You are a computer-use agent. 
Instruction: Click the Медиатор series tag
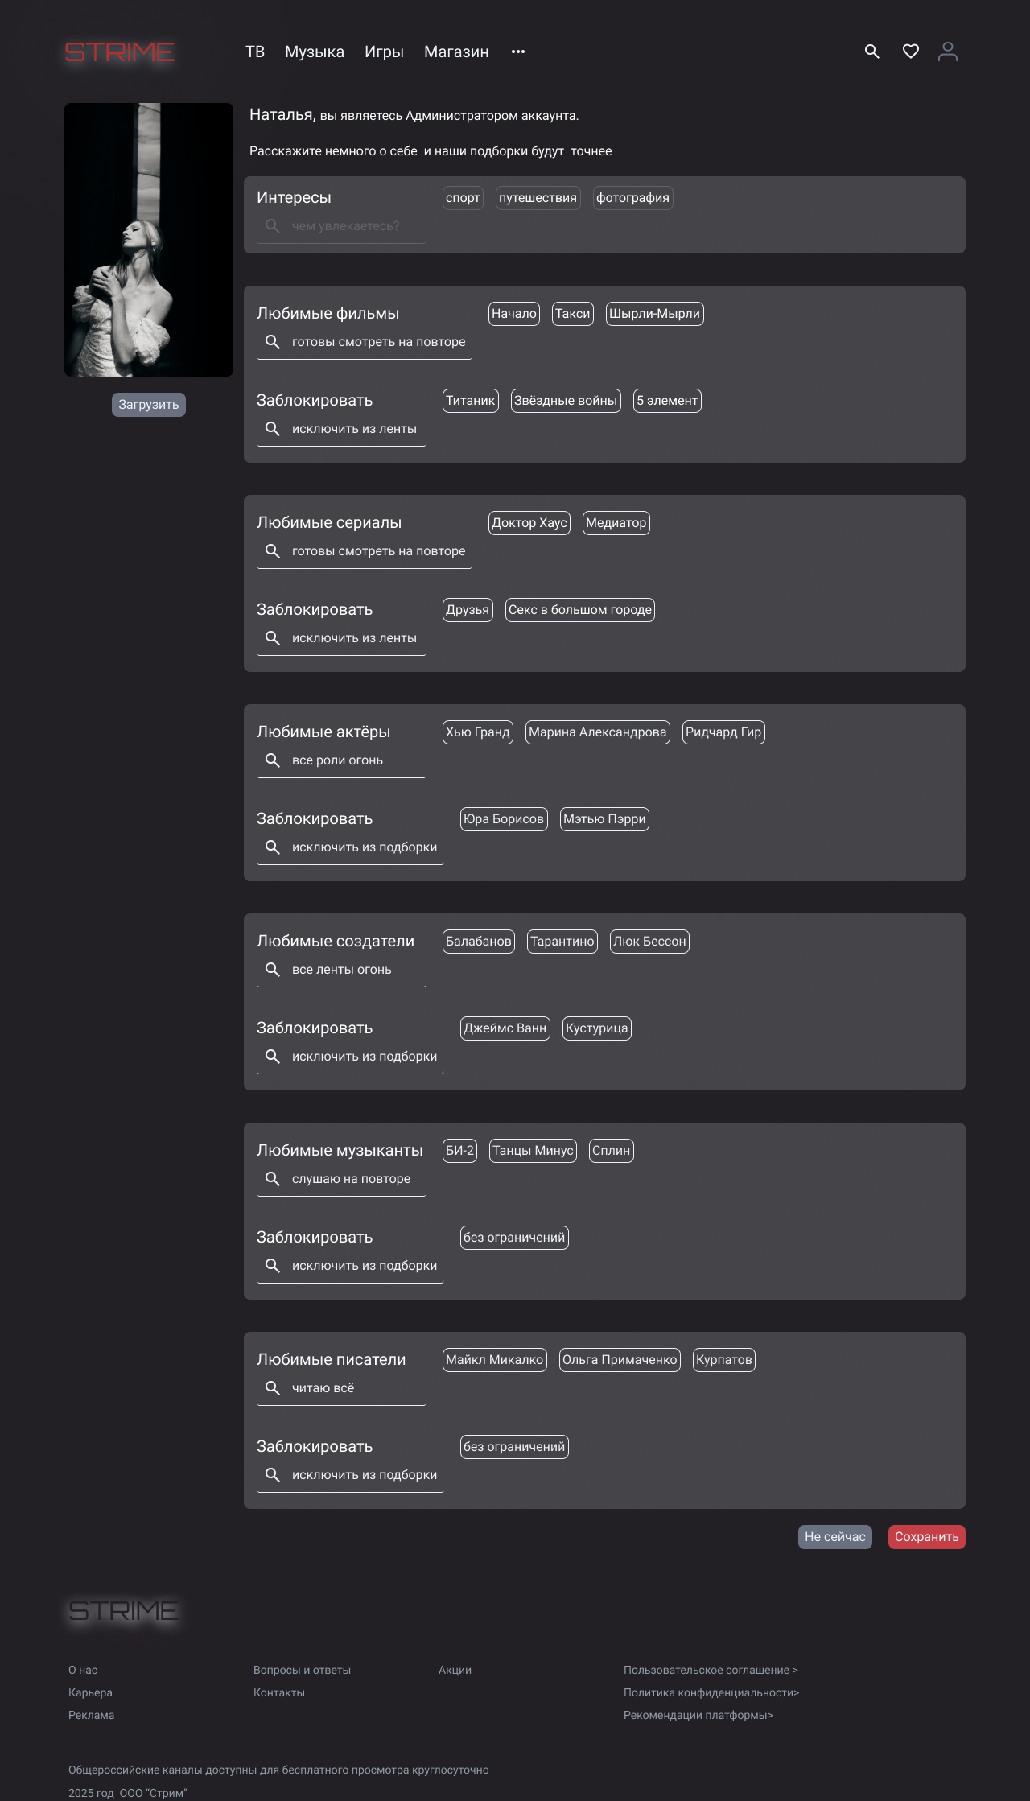pyautogui.click(x=616, y=523)
